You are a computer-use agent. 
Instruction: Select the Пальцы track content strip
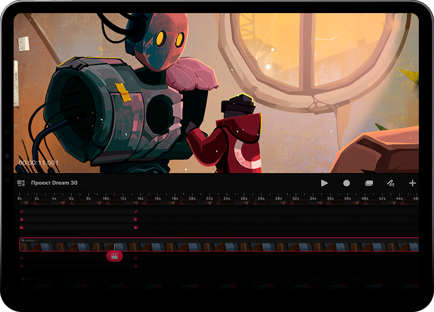click(219, 247)
